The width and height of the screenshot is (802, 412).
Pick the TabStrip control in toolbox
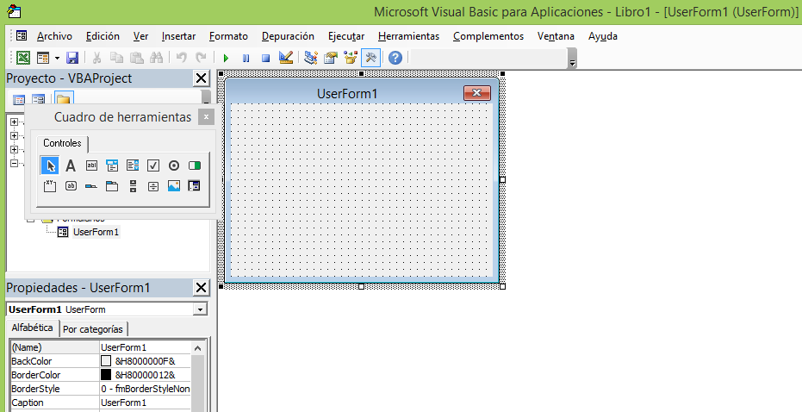(x=91, y=186)
